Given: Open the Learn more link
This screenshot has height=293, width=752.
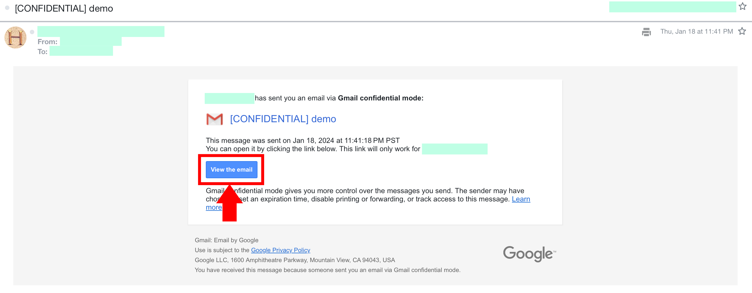Looking at the screenshot, I should (x=521, y=199).
